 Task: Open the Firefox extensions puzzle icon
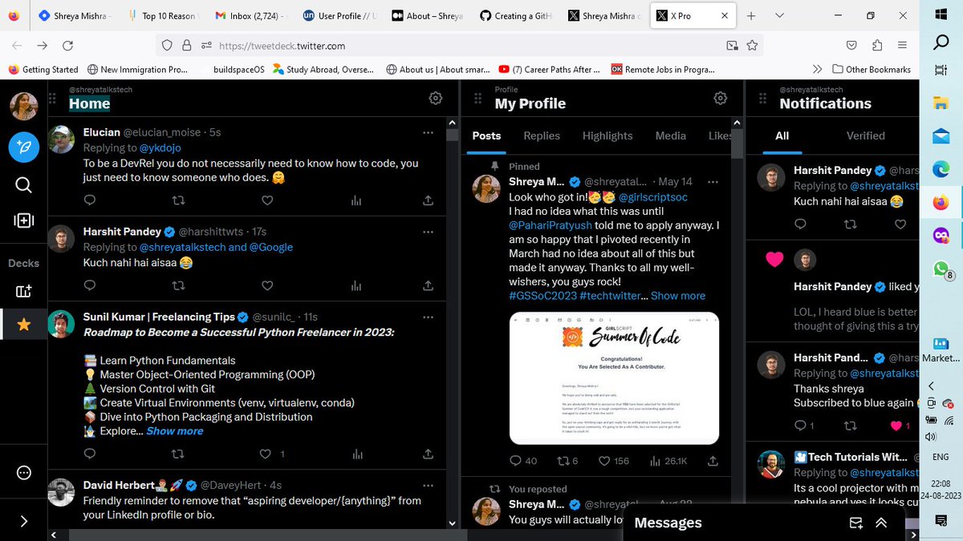coord(876,46)
